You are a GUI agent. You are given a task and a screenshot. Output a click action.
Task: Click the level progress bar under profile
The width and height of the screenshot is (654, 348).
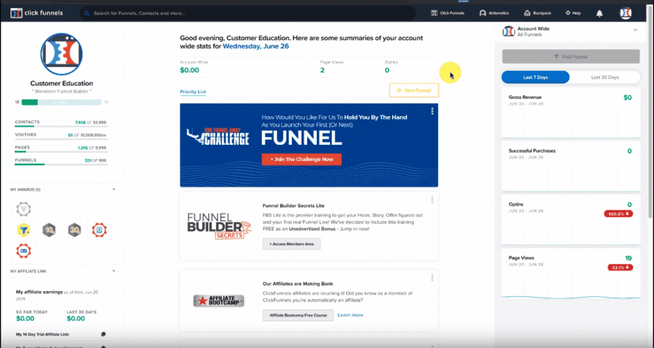coord(61,102)
